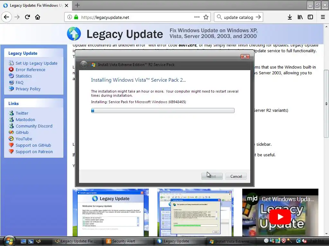Open the YouTube sidebar link

24,139
